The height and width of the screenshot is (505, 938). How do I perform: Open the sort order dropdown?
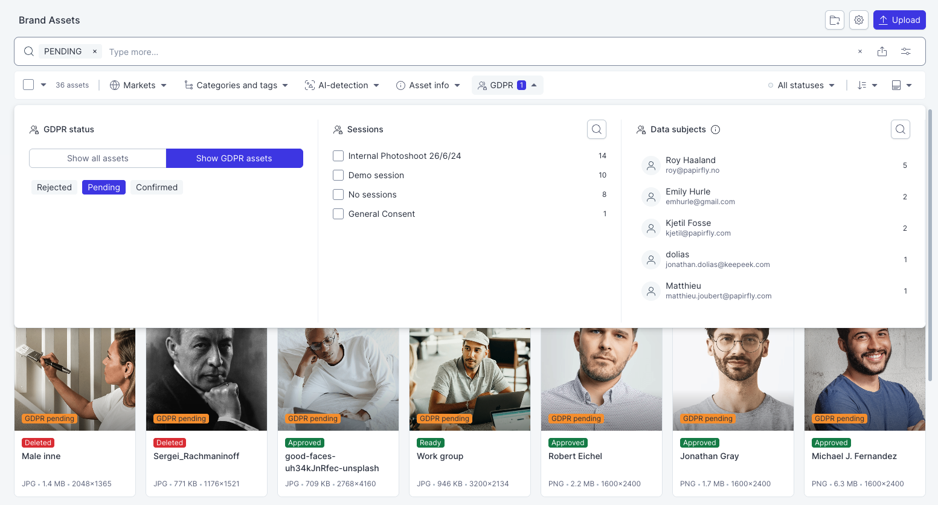point(867,85)
